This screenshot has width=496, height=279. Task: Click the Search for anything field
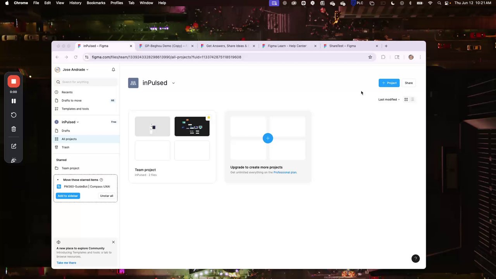86,82
